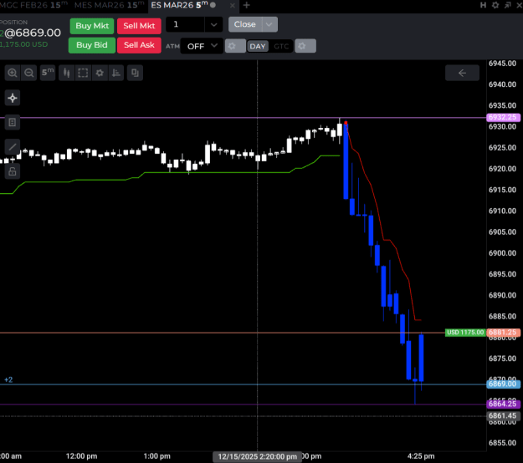Toggle the link indicator dot on the ES MAR26 tab
Viewport: 523px width, 463px height.
point(213,5)
